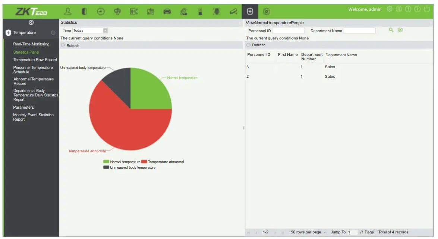The height and width of the screenshot is (239, 438).
Task: Toggle Normal temperature legend entry
Action: (122, 162)
